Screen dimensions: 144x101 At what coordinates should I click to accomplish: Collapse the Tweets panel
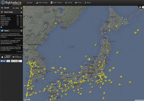21,31
